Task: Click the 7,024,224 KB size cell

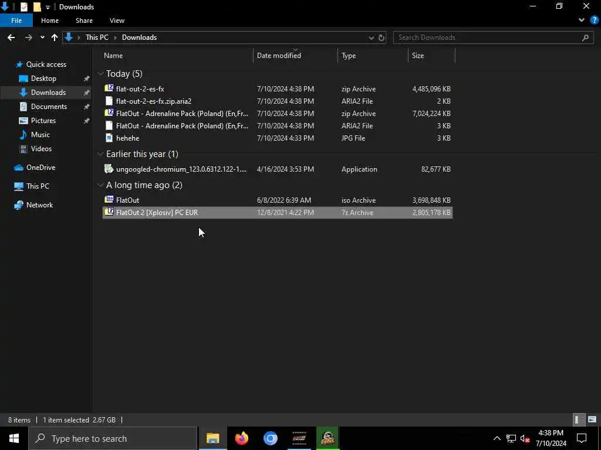Action: pyautogui.click(x=431, y=114)
